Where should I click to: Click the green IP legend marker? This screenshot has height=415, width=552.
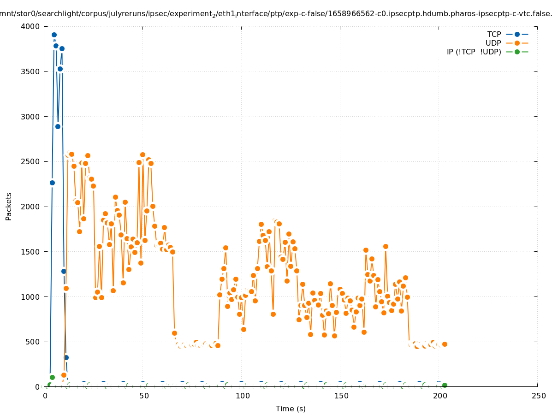click(x=517, y=52)
